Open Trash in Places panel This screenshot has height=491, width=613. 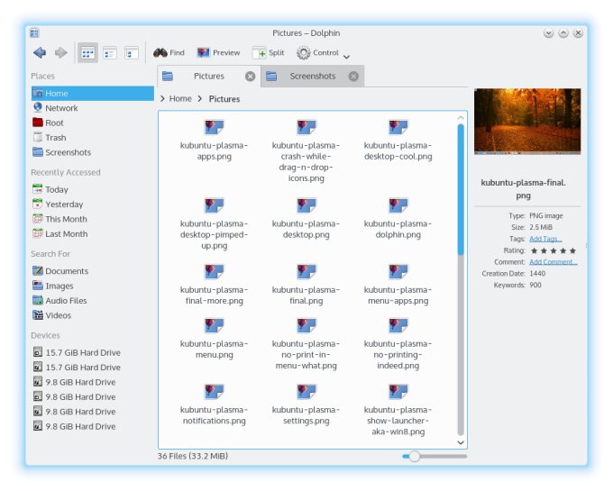tap(56, 138)
